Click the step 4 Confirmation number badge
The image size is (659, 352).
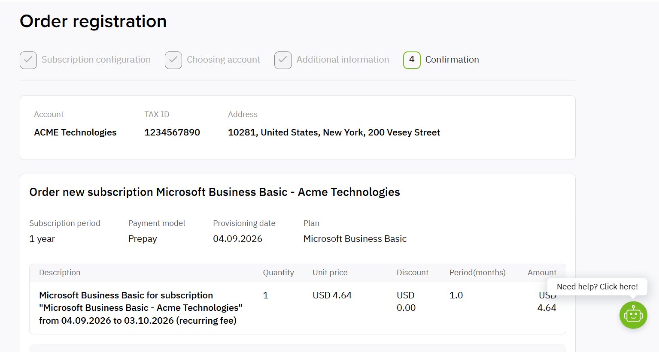point(412,60)
